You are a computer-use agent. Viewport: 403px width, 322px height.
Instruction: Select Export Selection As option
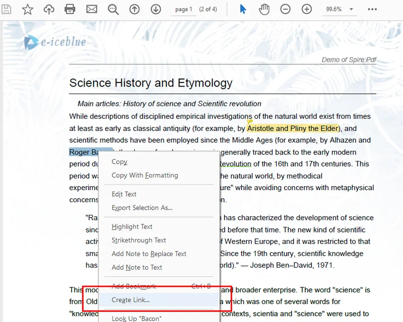click(142, 207)
